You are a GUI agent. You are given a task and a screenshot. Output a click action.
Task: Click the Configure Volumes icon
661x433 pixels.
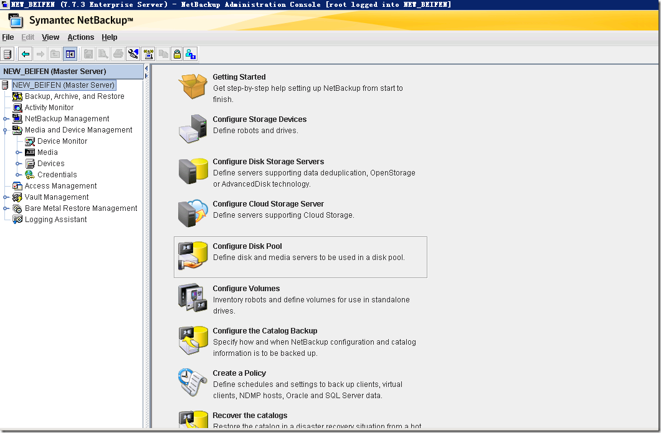[193, 298]
